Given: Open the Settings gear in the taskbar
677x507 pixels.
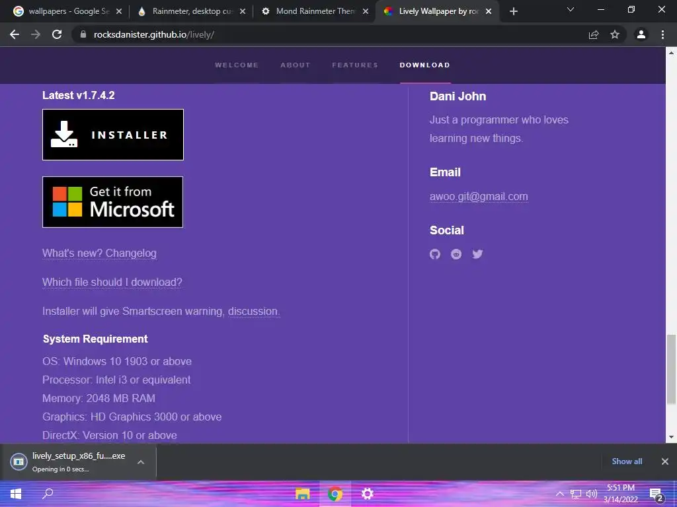Looking at the screenshot, I should click(x=367, y=494).
